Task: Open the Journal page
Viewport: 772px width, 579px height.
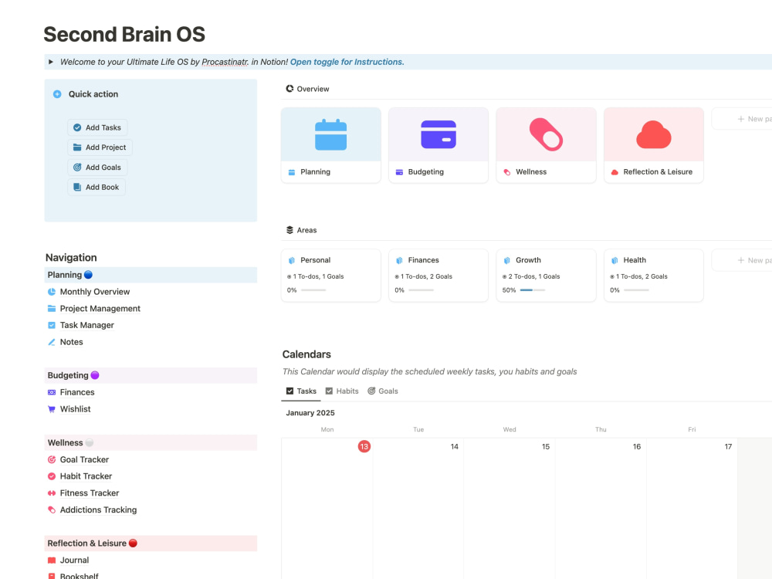Action: pyautogui.click(x=74, y=560)
